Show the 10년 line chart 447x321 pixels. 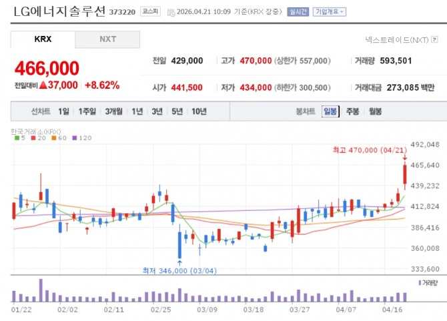[199, 111]
